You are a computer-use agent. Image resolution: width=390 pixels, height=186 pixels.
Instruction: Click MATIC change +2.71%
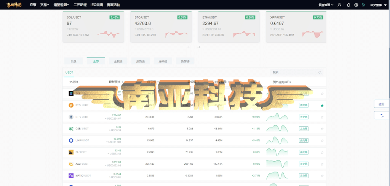[x=256, y=176]
